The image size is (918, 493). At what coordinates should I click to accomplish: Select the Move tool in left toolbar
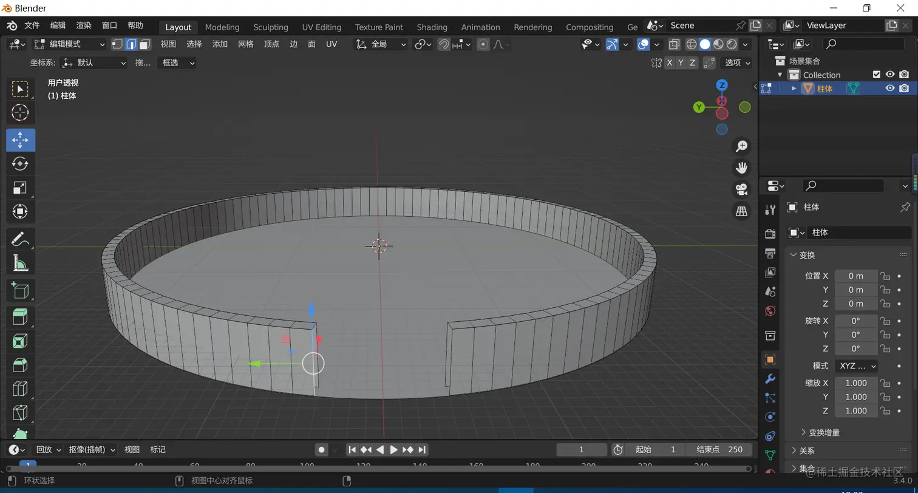(x=21, y=140)
